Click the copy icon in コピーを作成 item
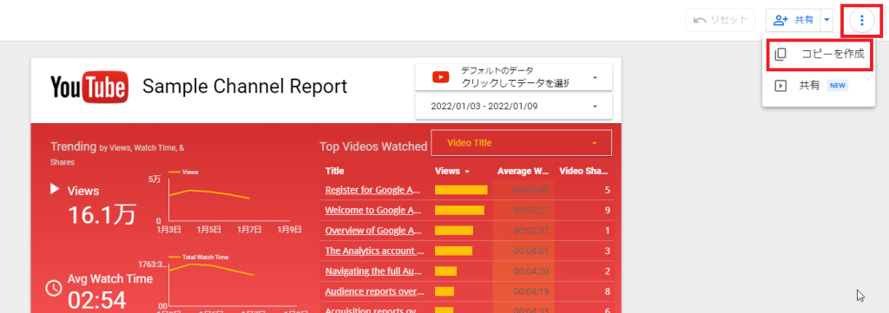 780,55
